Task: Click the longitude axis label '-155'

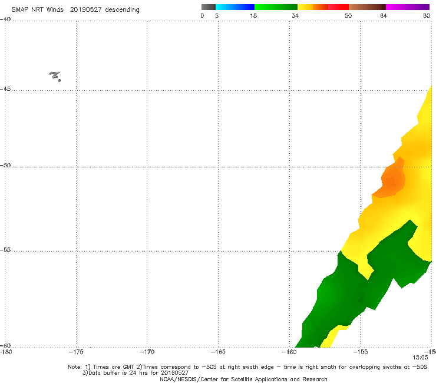Action: (361, 352)
